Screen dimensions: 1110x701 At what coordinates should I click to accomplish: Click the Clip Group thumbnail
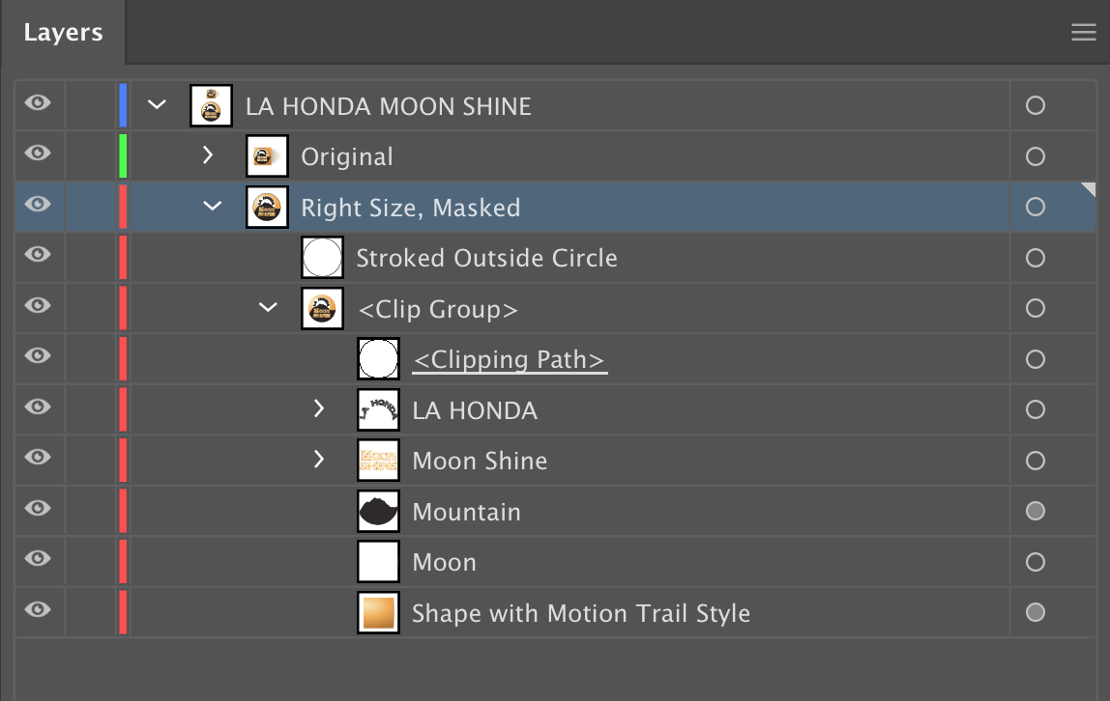(x=322, y=308)
